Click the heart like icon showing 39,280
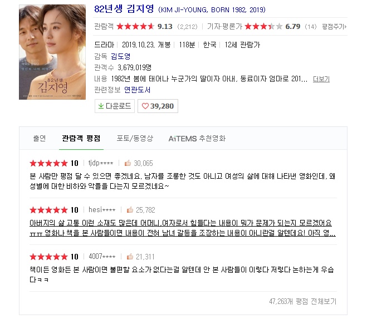Screen dimensions: 367x319 (145, 106)
